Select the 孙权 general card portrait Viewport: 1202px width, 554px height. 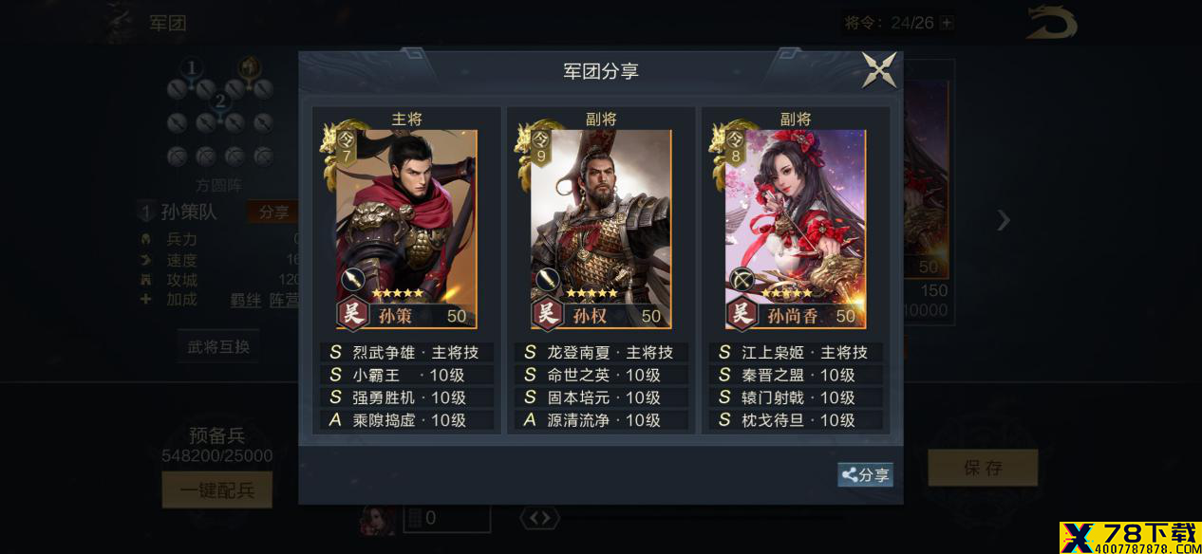601,229
